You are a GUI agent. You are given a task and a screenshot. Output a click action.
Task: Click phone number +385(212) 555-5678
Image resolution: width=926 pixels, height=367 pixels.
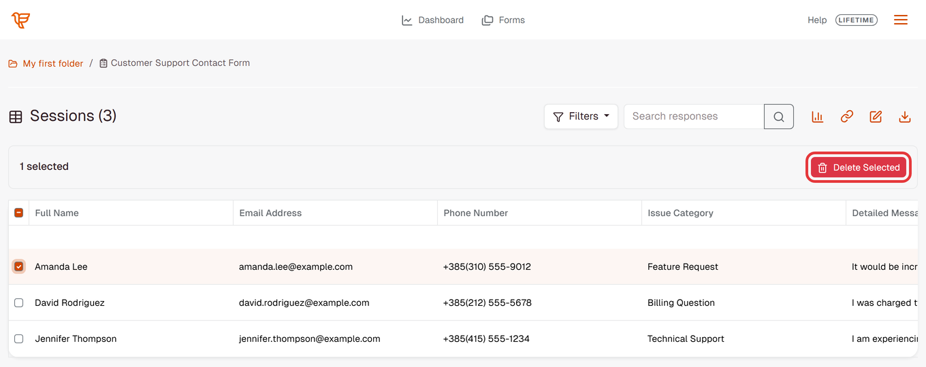487,302
